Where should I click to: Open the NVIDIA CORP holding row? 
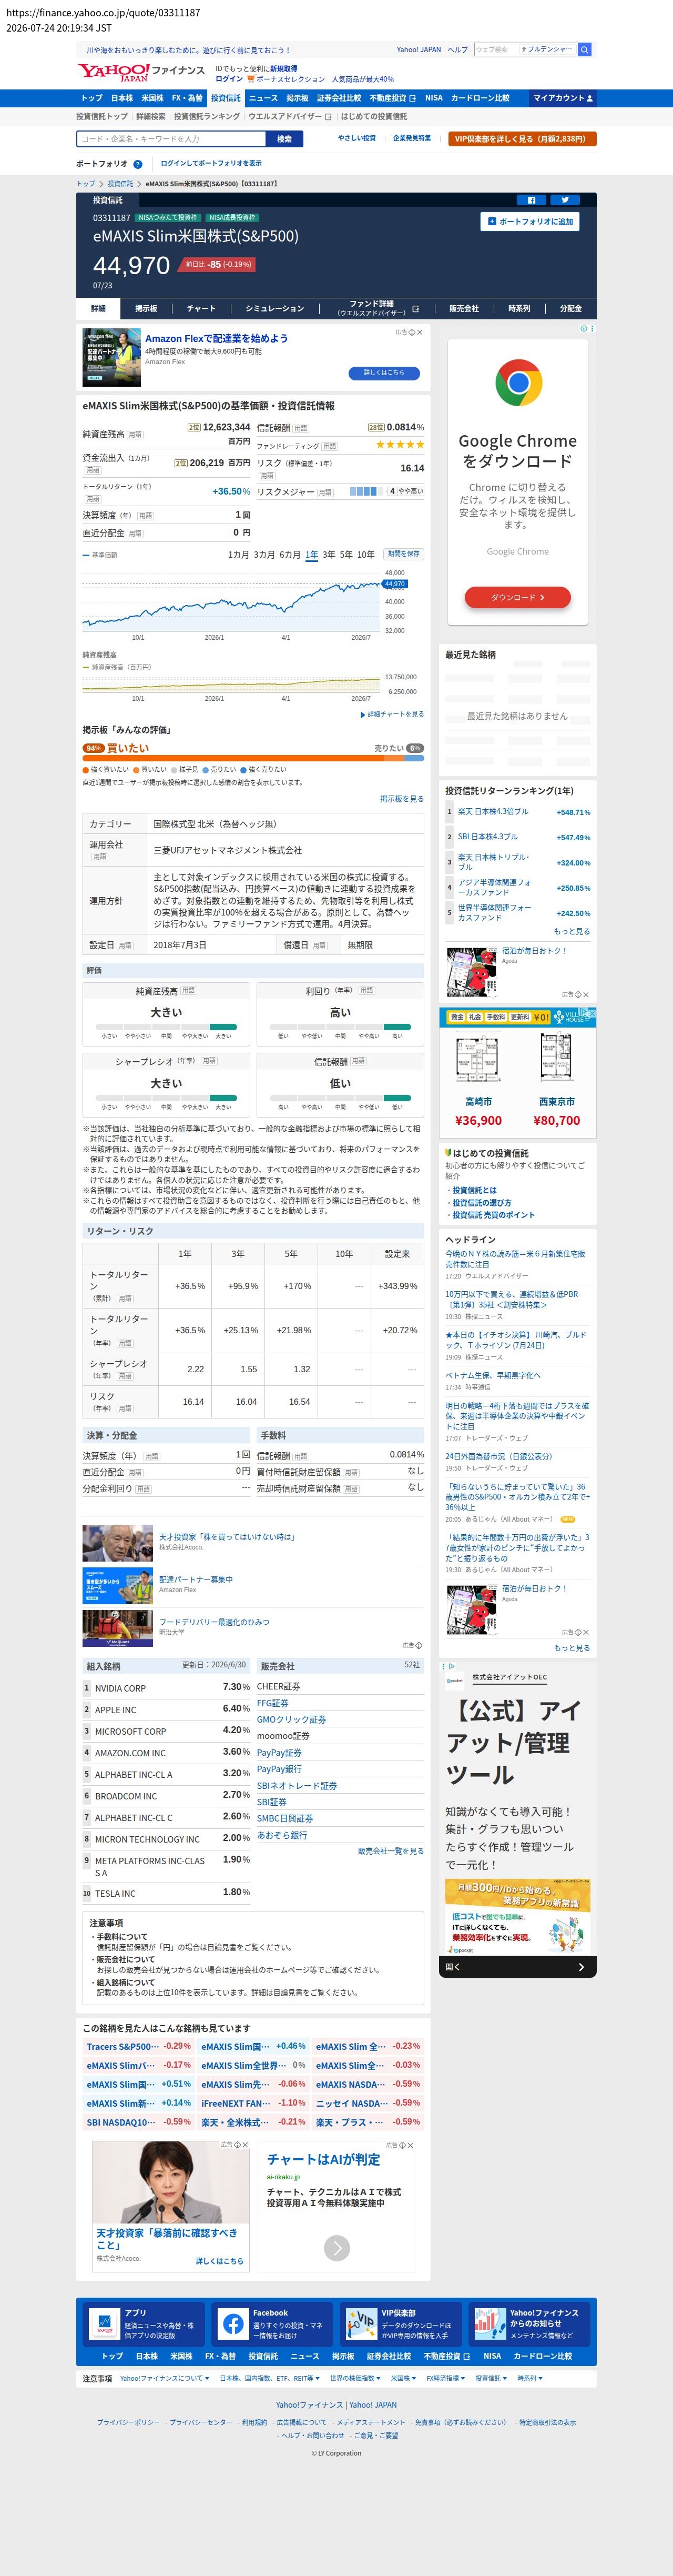pos(167,1688)
